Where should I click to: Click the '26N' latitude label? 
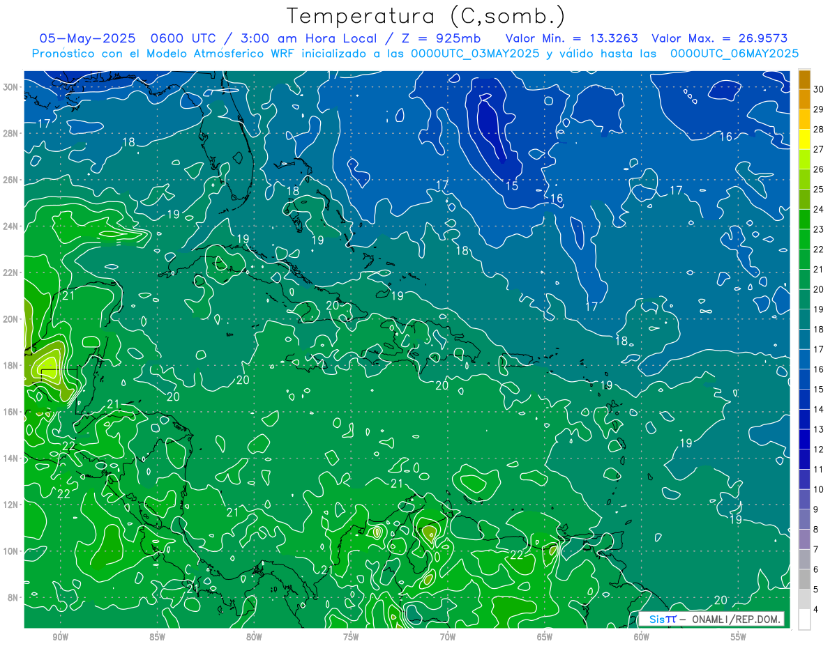10,180
